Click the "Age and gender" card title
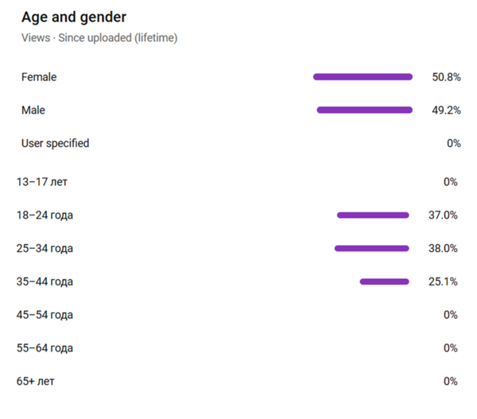The width and height of the screenshot is (477, 419). [74, 17]
